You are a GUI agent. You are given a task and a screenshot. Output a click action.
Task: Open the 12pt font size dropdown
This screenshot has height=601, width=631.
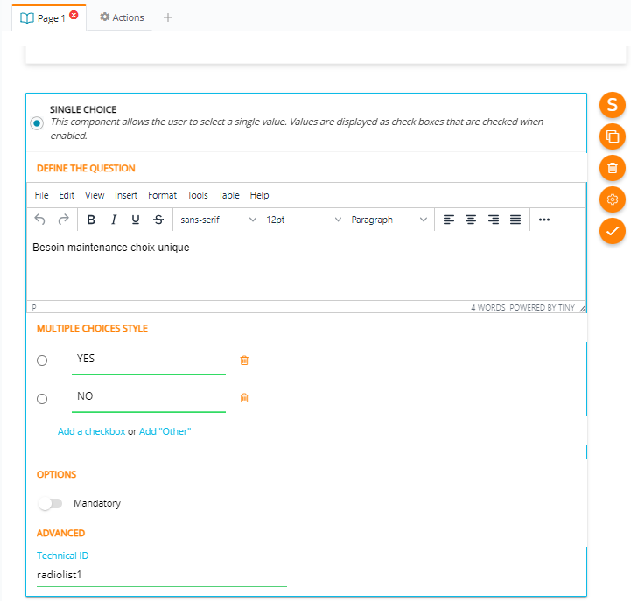303,220
